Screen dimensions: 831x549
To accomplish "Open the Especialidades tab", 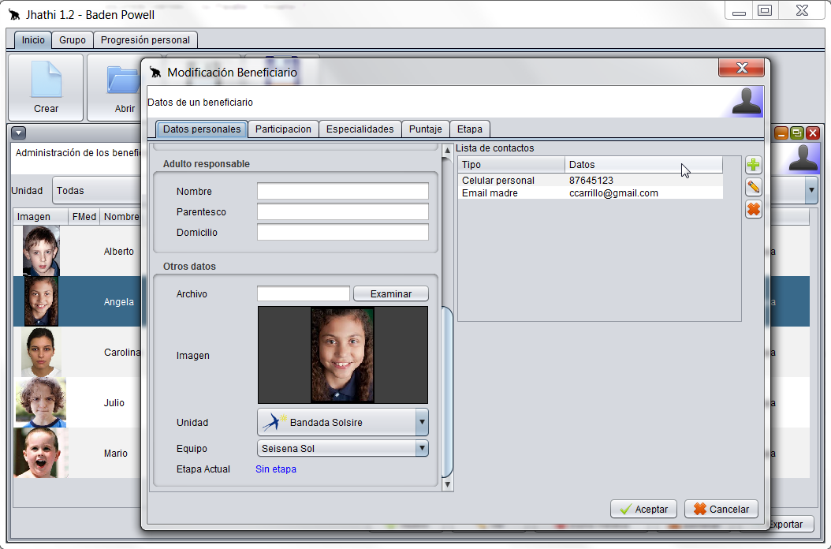I will (x=360, y=129).
